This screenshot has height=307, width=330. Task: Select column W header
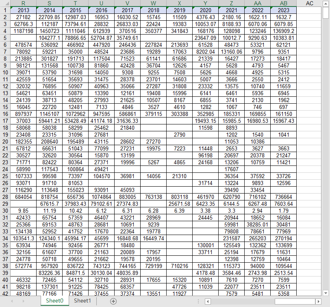click(x=154, y=3)
